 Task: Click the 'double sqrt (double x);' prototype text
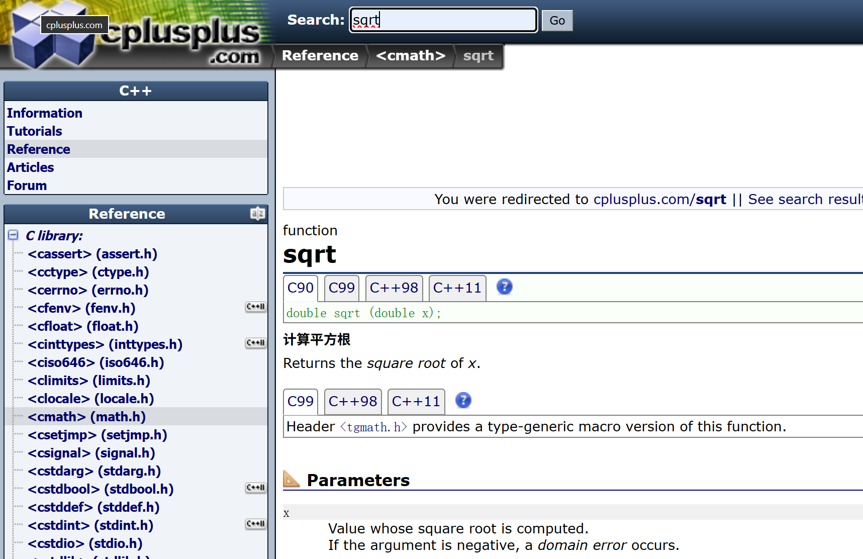(x=363, y=313)
